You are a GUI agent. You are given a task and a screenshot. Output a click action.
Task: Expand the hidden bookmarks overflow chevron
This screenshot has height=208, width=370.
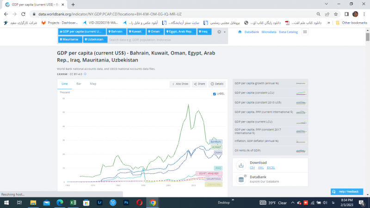coord(328,23)
